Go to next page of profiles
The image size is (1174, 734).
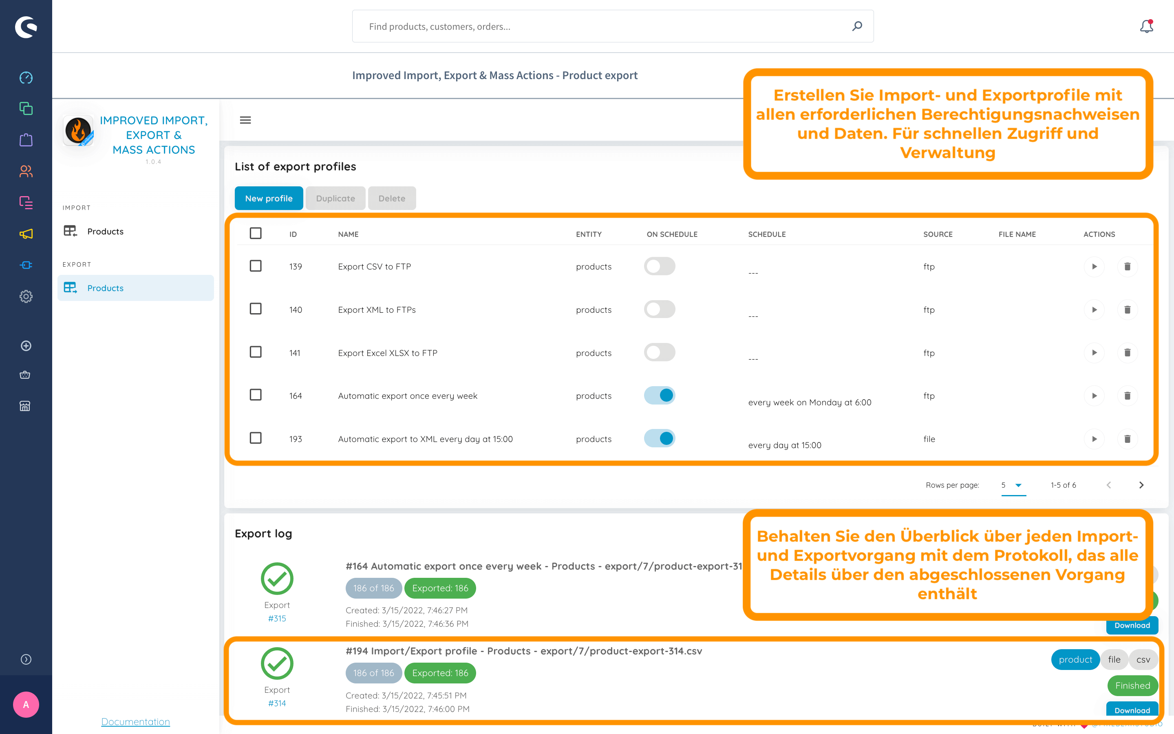pyautogui.click(x=1141, y=485)
